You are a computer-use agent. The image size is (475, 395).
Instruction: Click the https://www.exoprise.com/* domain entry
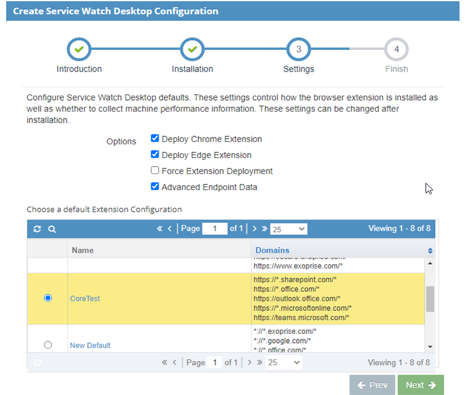tap(298, 266)
